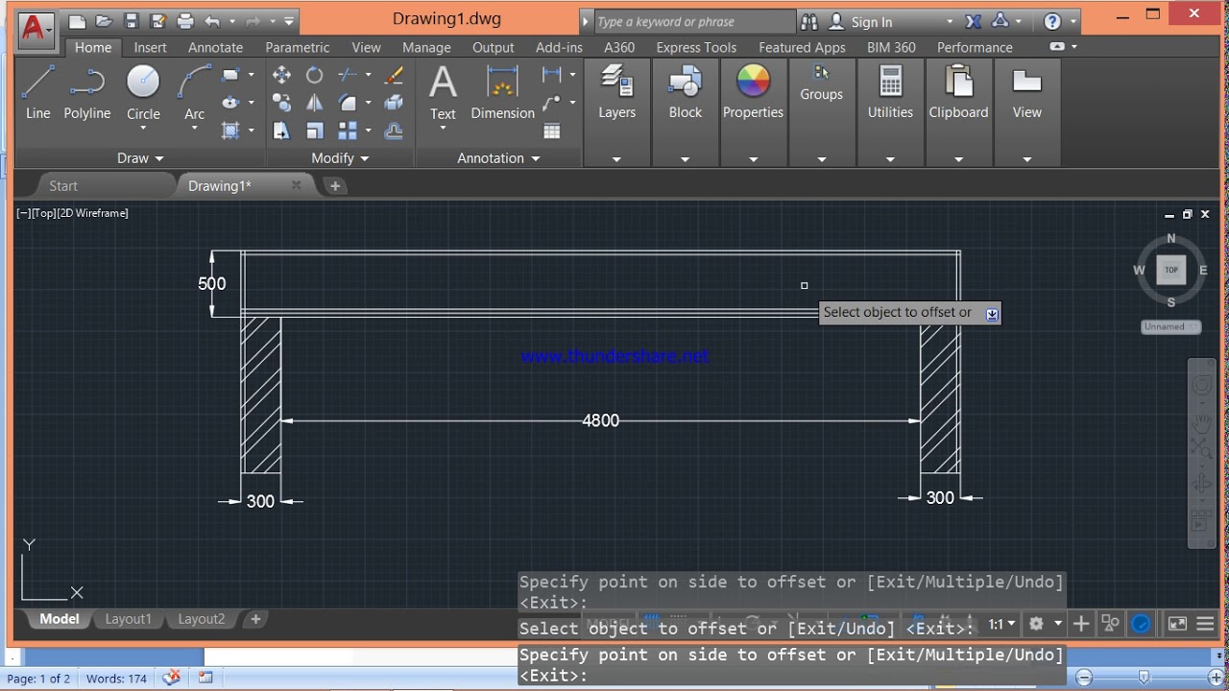Activate the Rotate tool

coord(314,75)
